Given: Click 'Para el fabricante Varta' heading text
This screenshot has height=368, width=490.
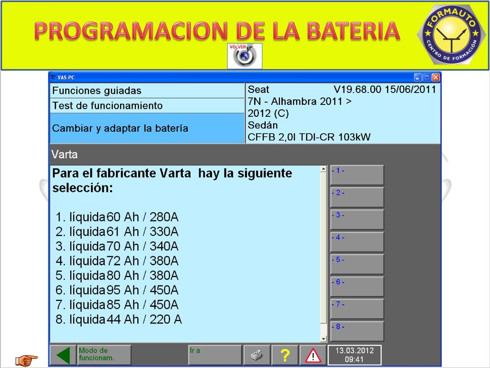Looking at the screenshot, I should click(x=122, y=173).
